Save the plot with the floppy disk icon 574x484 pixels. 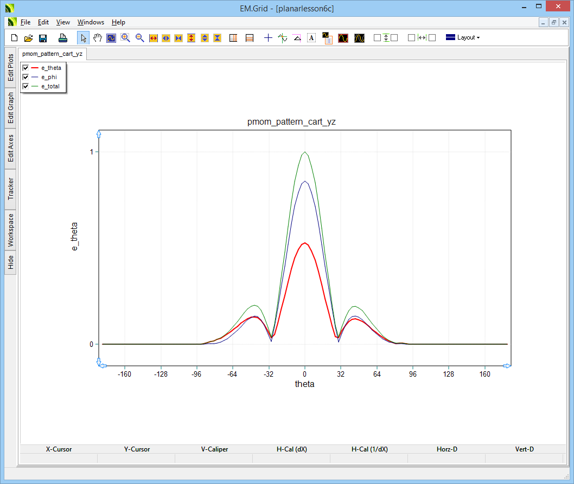[43, 38]
